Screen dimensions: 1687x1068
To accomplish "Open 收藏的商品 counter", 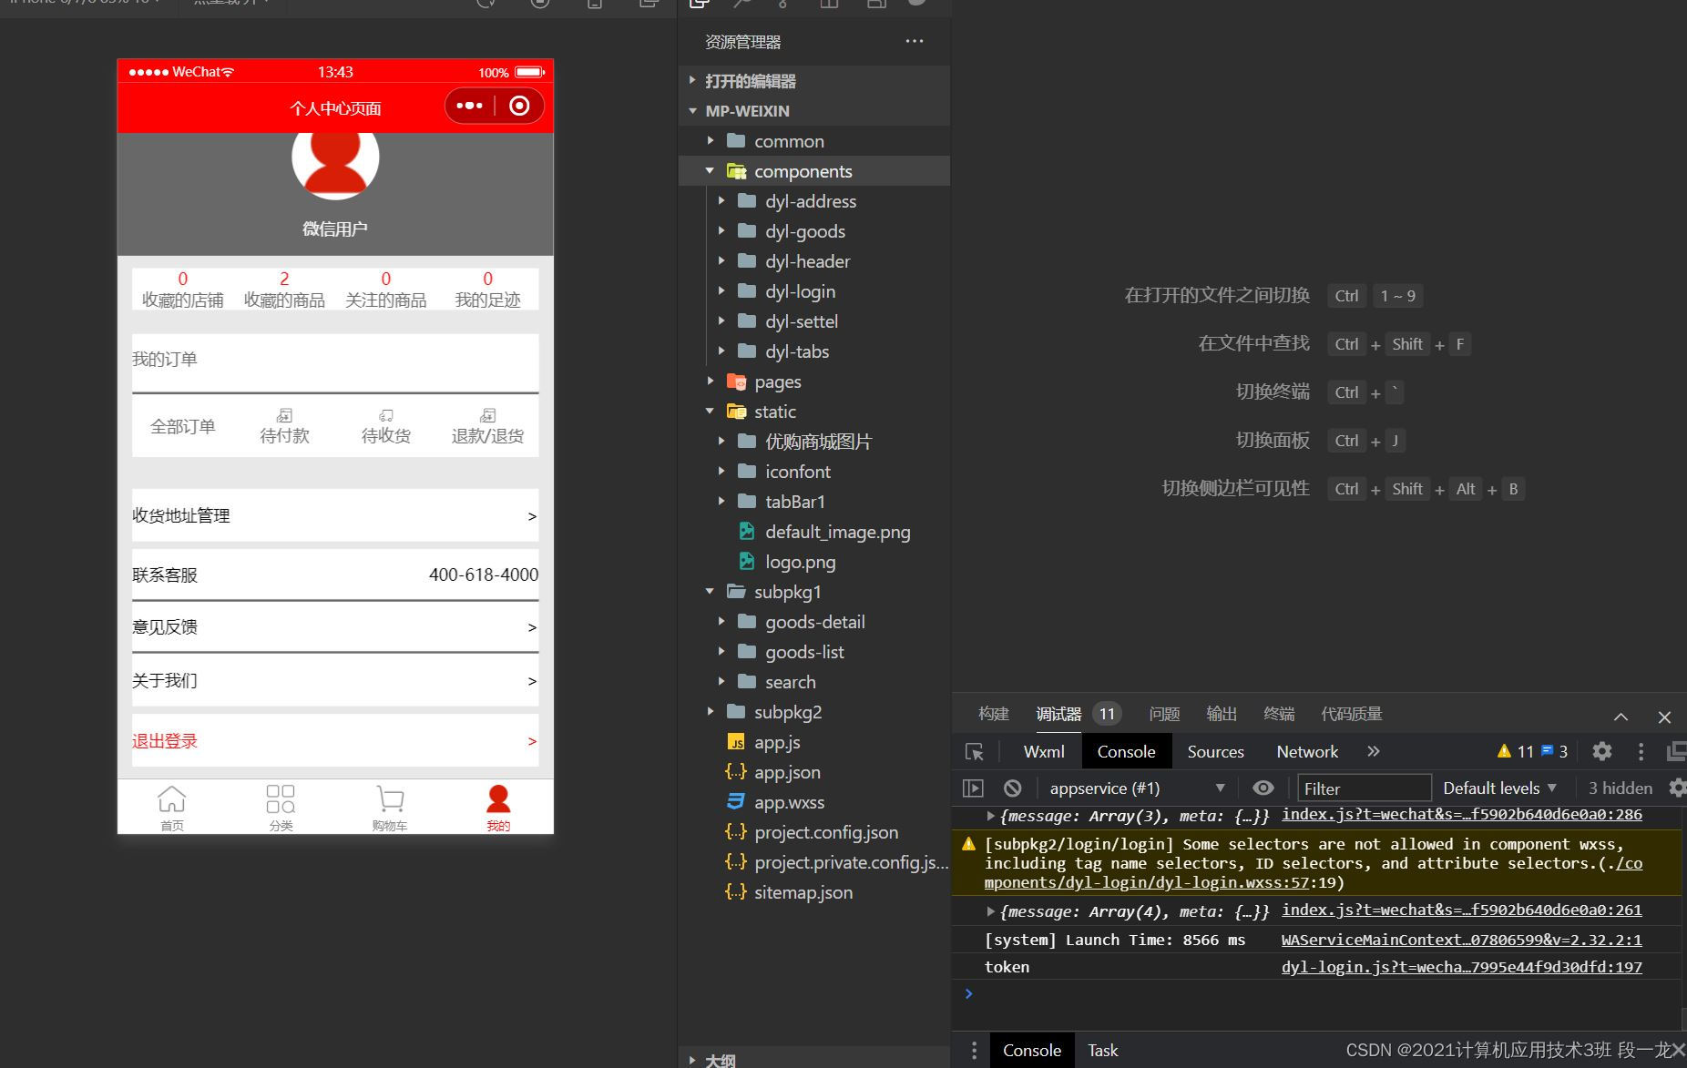I will [x=284, y=290].
